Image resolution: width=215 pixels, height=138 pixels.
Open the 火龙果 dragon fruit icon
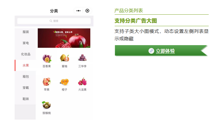(x=82, y=82)
